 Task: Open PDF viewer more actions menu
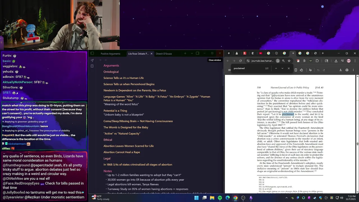click(x=353, y=70)
